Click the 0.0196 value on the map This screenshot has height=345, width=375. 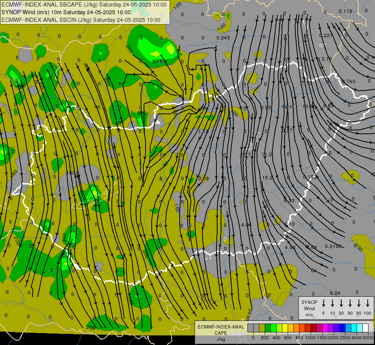333,246
